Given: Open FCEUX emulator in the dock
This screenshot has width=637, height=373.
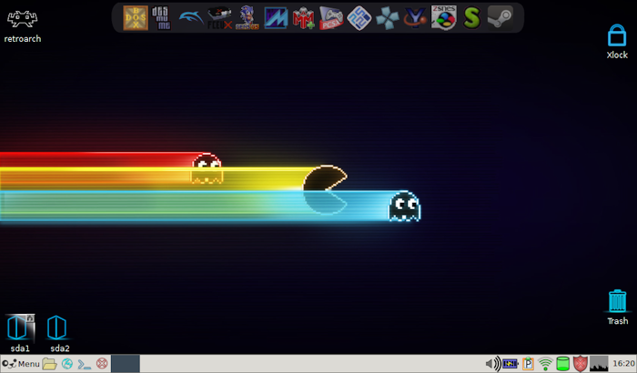Looking at the screenshot, I should 219,18.
